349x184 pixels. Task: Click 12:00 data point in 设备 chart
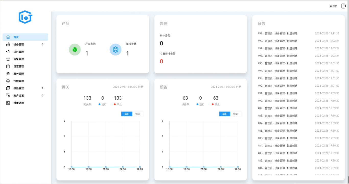coord(238,167)
